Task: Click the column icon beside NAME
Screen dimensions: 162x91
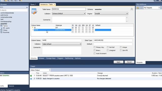Action: [x=33, y=30]
